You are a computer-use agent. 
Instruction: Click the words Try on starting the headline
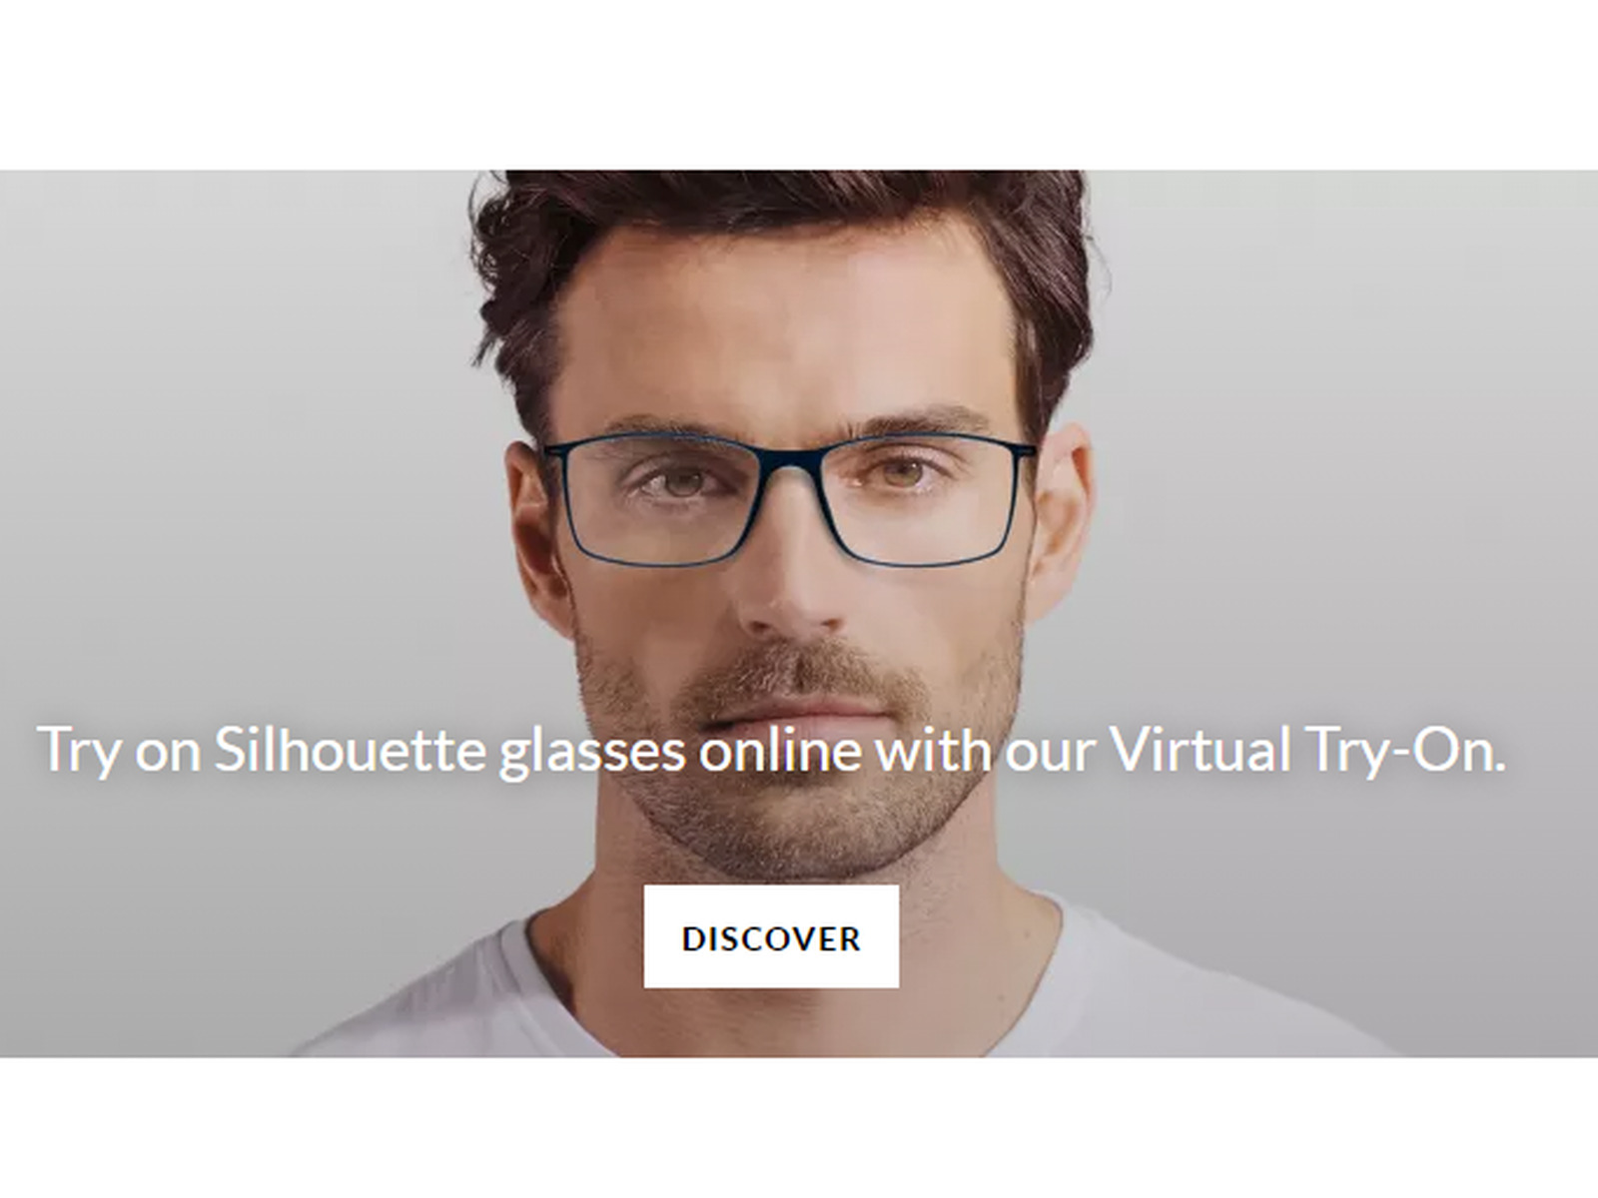pyautogui.click(x=118, y=751)
